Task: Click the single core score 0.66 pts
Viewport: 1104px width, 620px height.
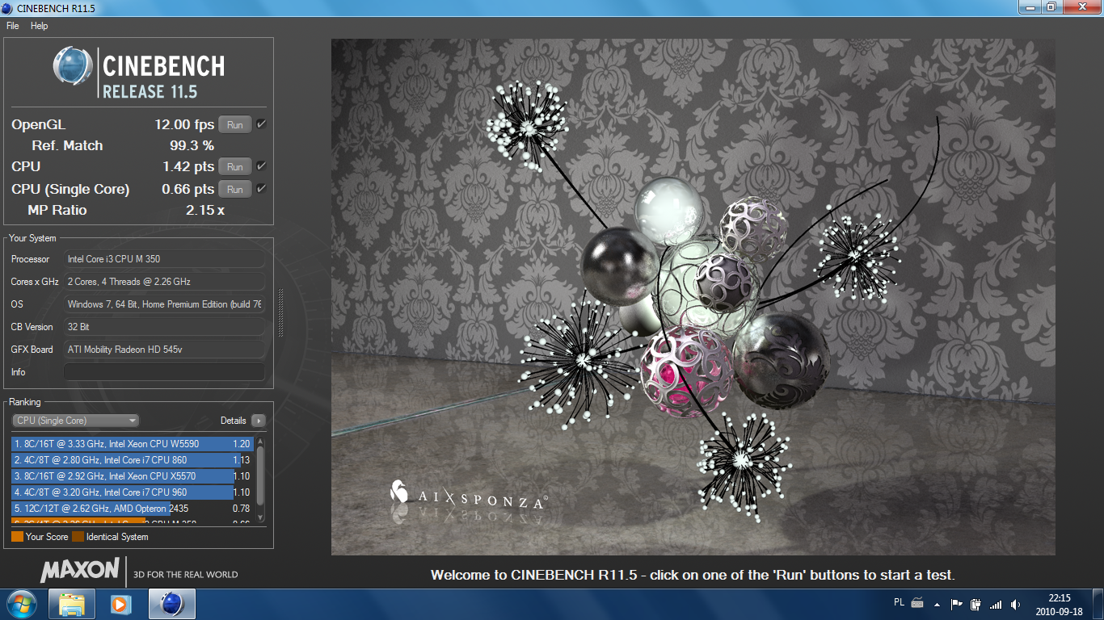Action: (x=188, y=190)
